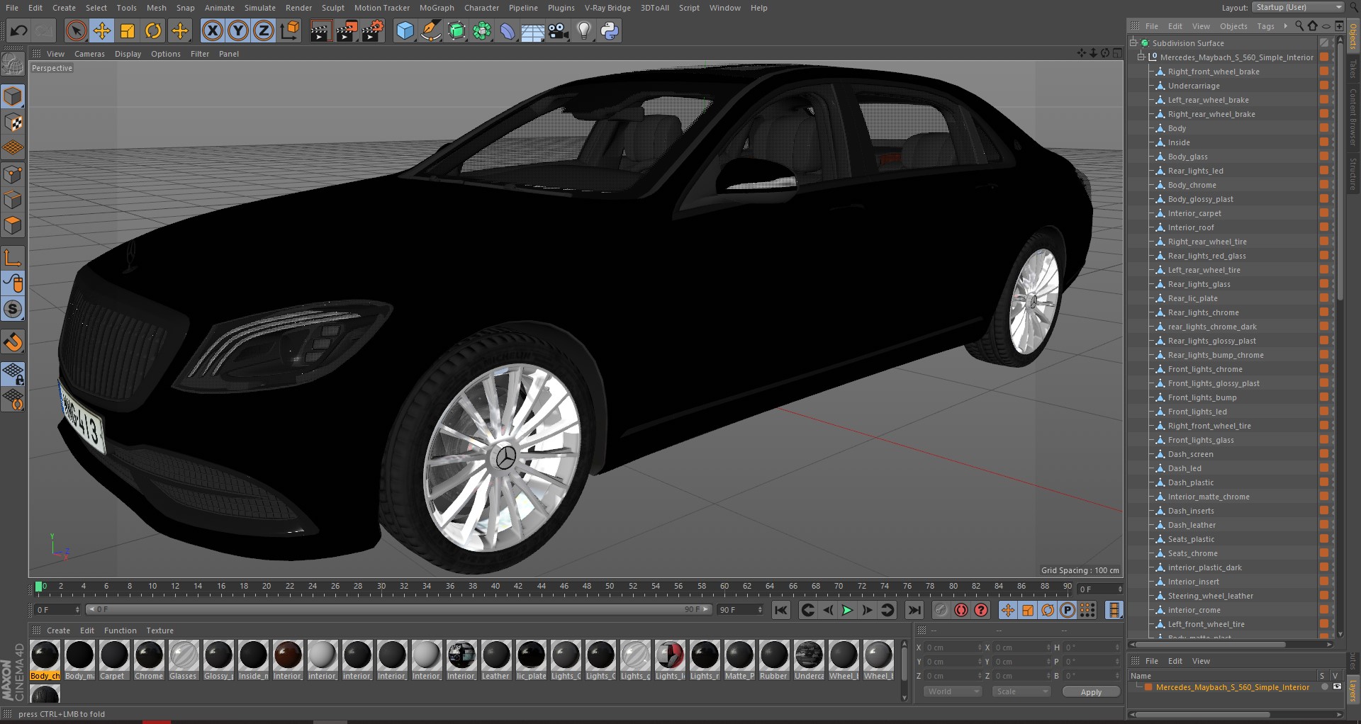Switch to Polygons mode
This screenshot has width=1361, height=724.
13,225
